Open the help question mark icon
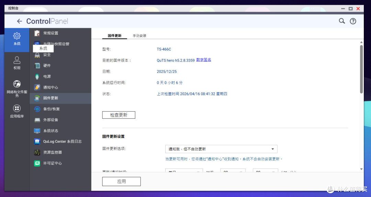The image size is (371, 197). click(353, 21)
